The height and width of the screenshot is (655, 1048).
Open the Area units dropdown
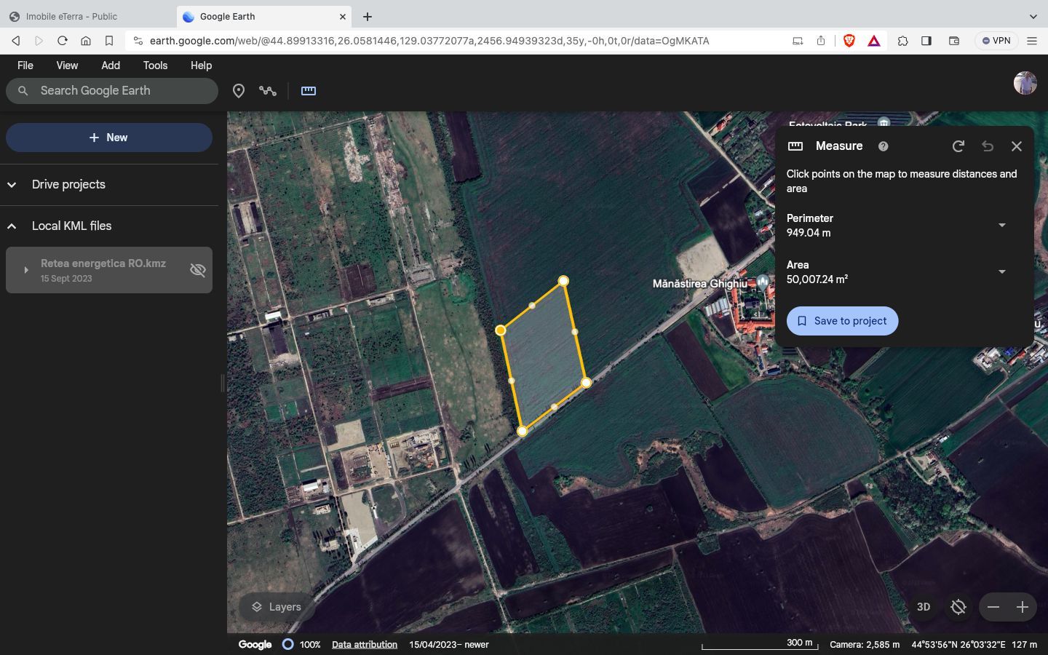(x=1002, y=272)
